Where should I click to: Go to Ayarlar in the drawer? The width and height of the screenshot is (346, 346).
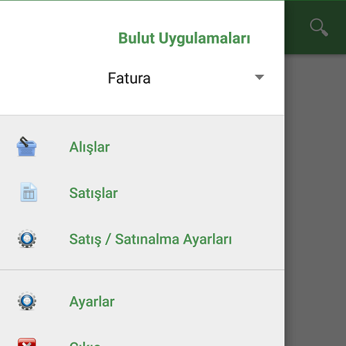142,302
